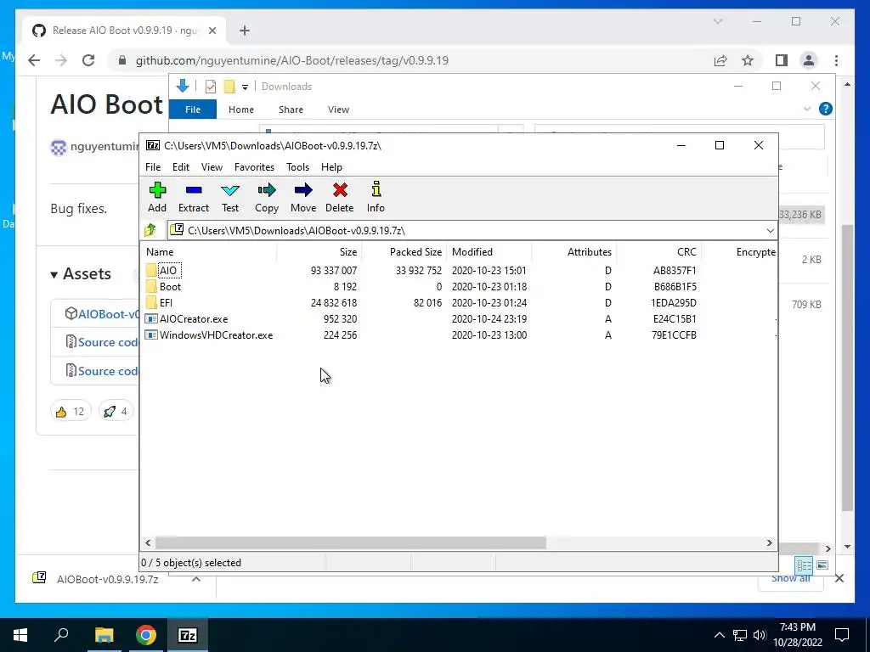Viewport: 870px width, 652px height.
Task: Open the Chrome profile avatar
Action: [809, 60]
